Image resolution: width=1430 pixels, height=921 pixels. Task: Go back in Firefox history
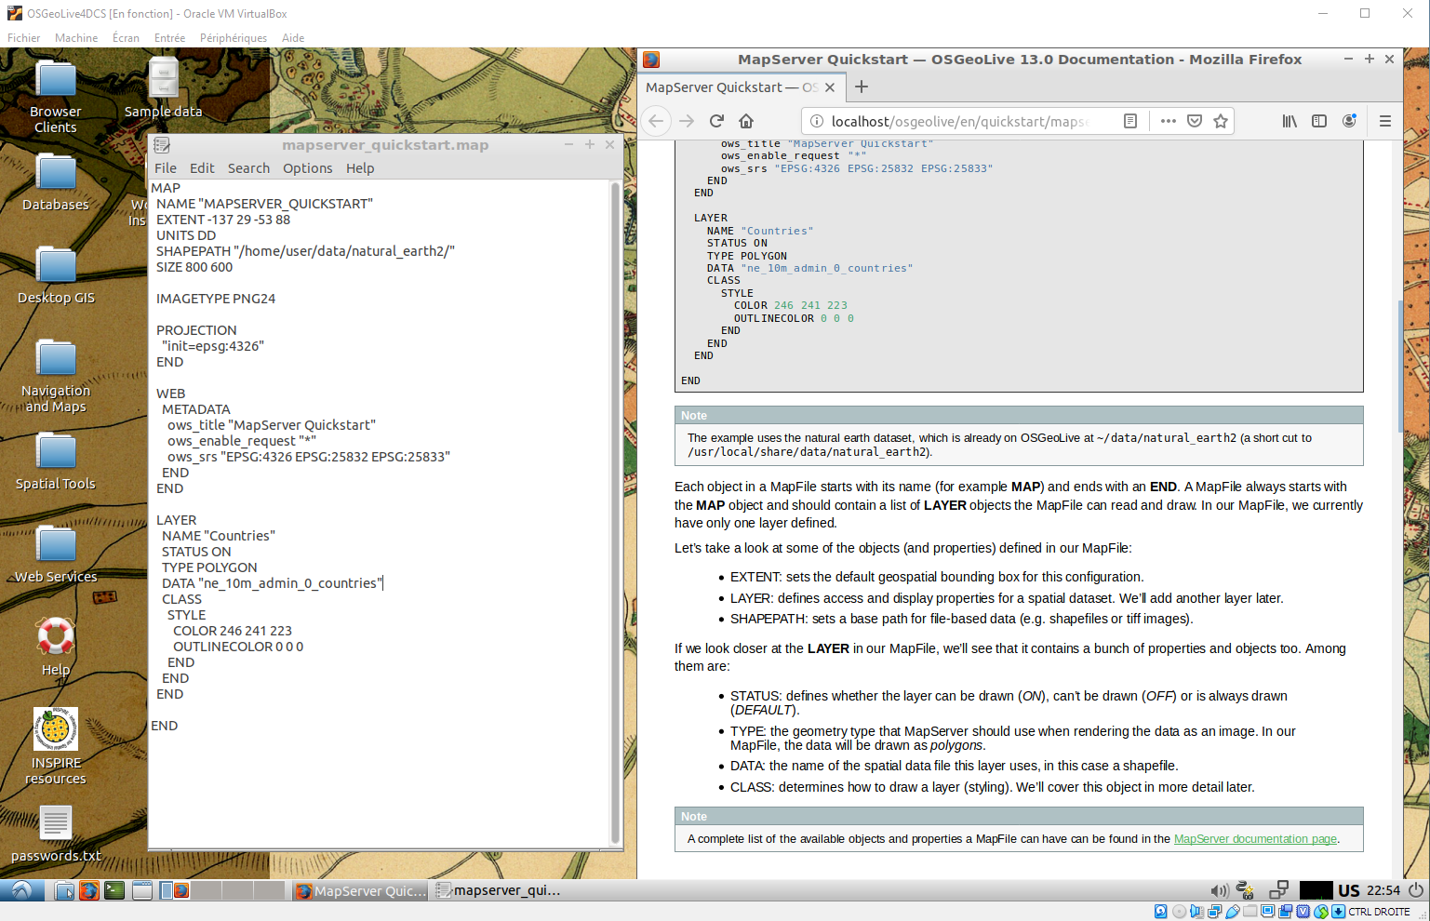coord(656,121)
